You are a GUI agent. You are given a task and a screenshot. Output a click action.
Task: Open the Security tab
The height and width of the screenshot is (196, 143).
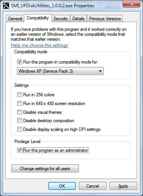click(x=61, y=19)
